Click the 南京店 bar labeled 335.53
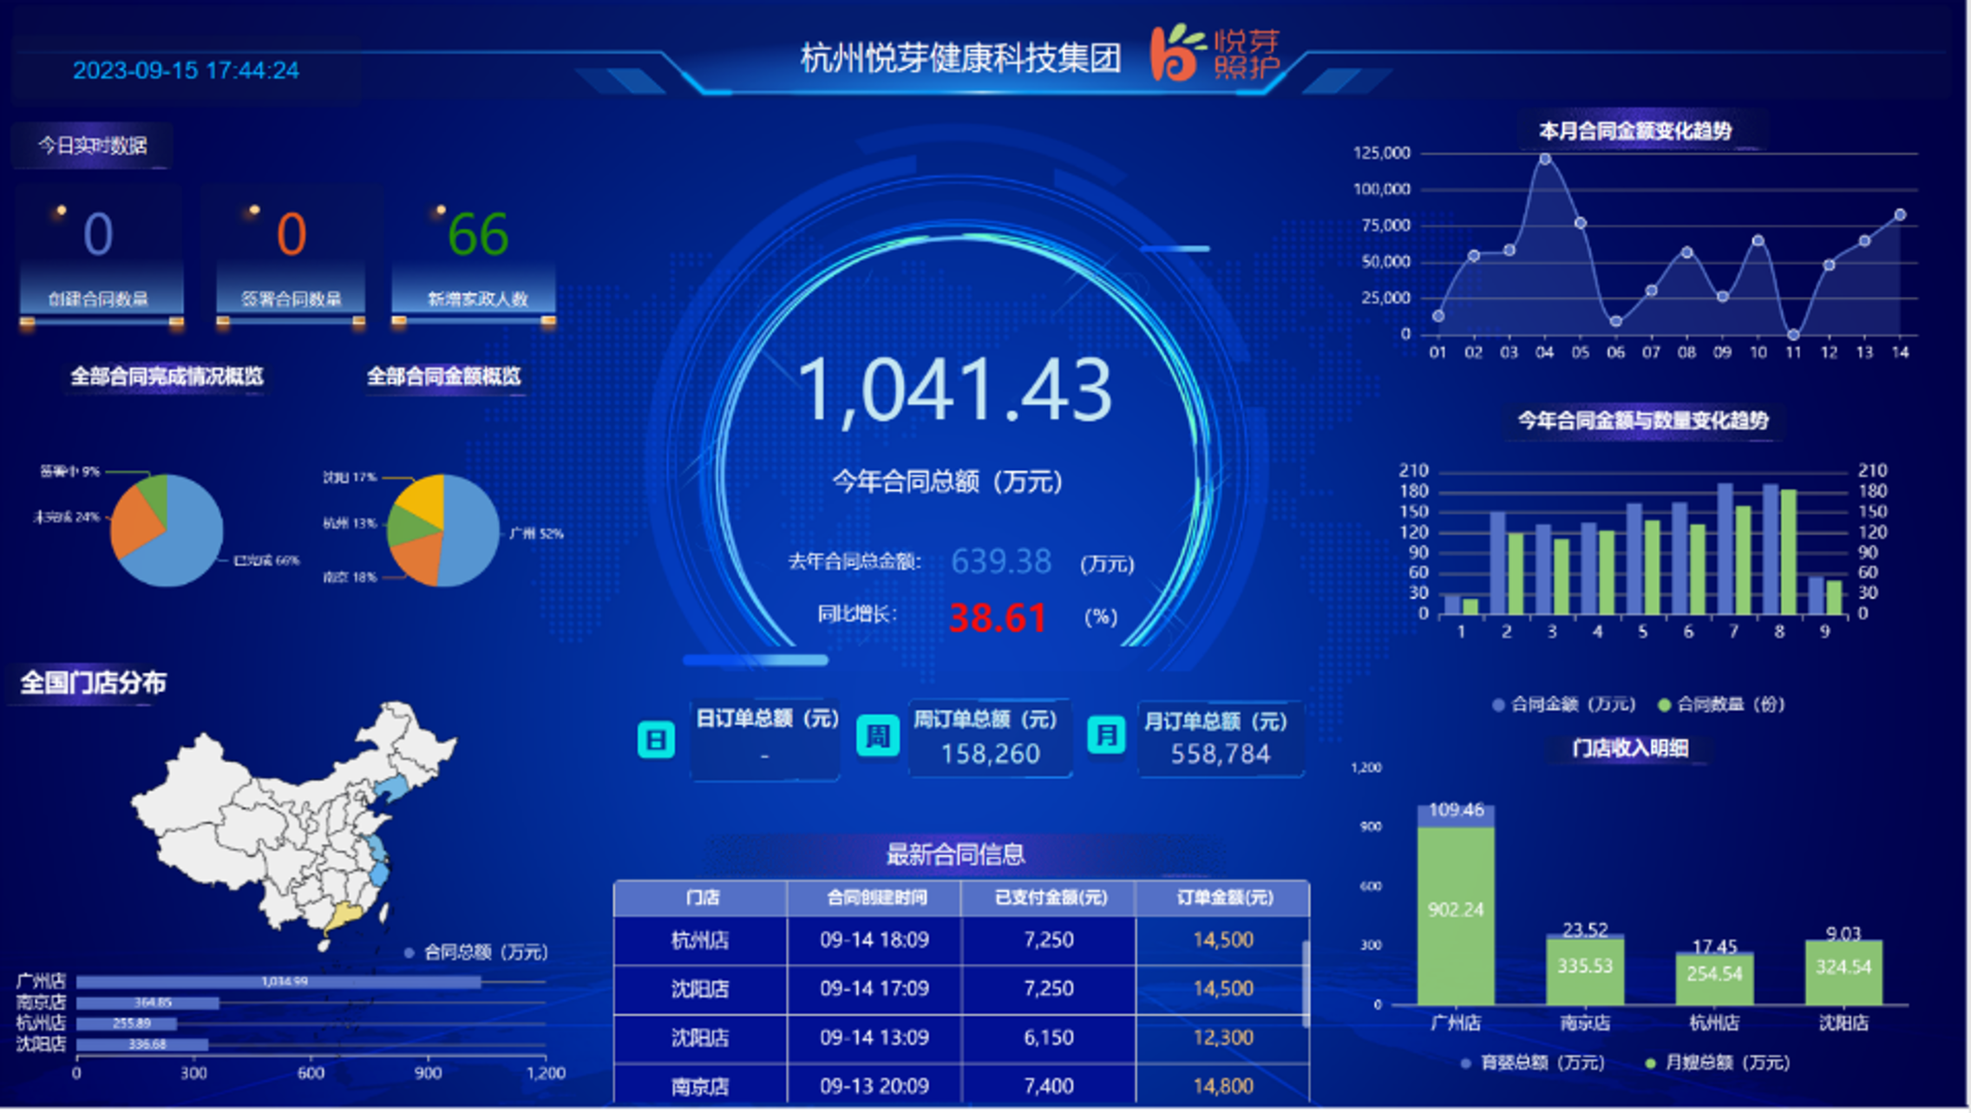 [1585, 972]
